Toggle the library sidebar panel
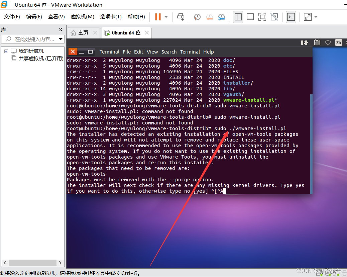The height and width of the screenshot is (277, 347). click(238, 17)
